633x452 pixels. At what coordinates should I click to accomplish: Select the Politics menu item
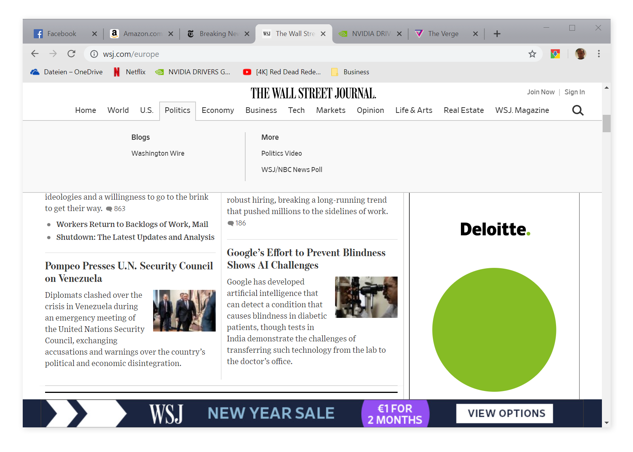pyautogui.click(x=177, y=110)
